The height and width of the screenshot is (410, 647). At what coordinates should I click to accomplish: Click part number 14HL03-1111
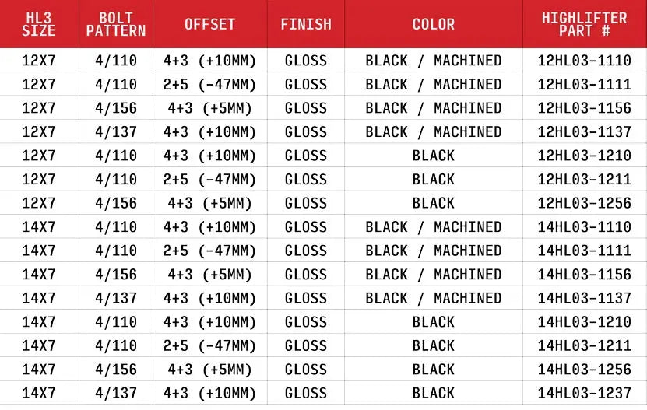pos(585,251)
